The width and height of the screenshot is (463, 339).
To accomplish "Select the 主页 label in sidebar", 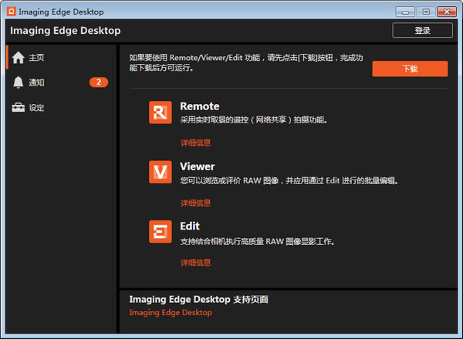I will 36,58.
